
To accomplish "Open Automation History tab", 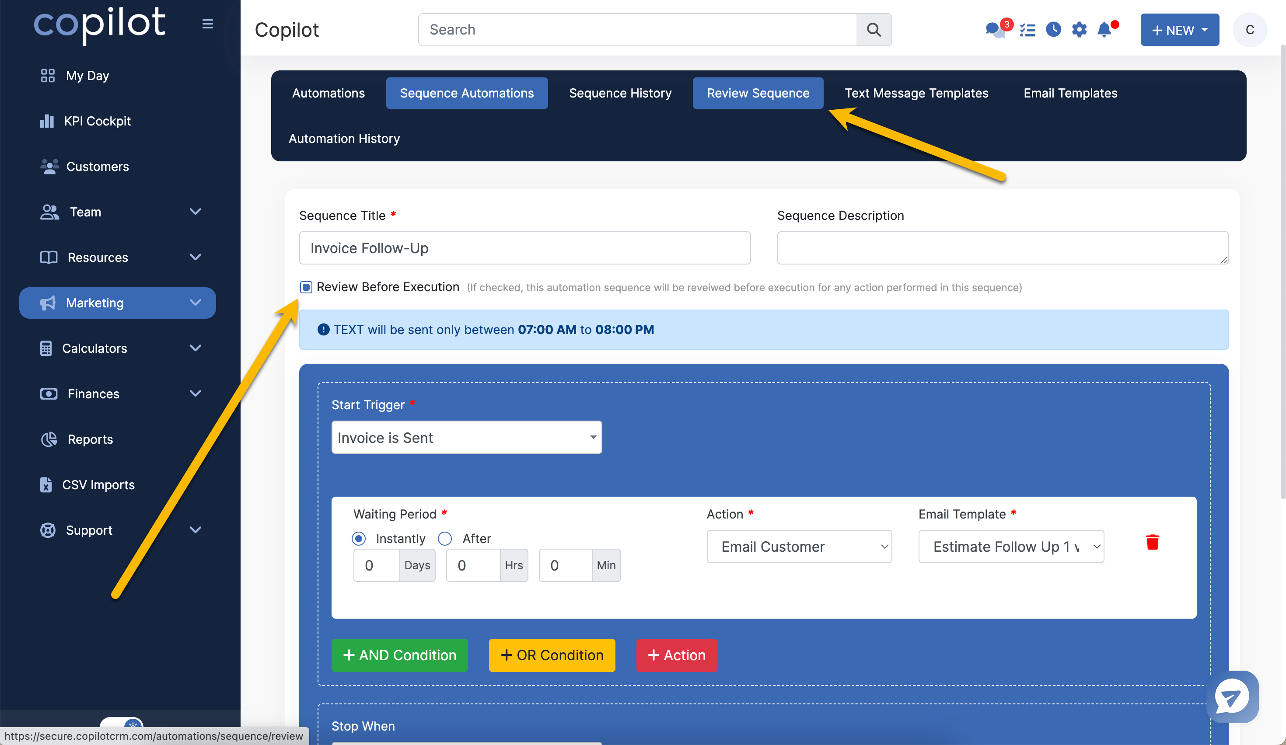I will (x=344, y=138).
